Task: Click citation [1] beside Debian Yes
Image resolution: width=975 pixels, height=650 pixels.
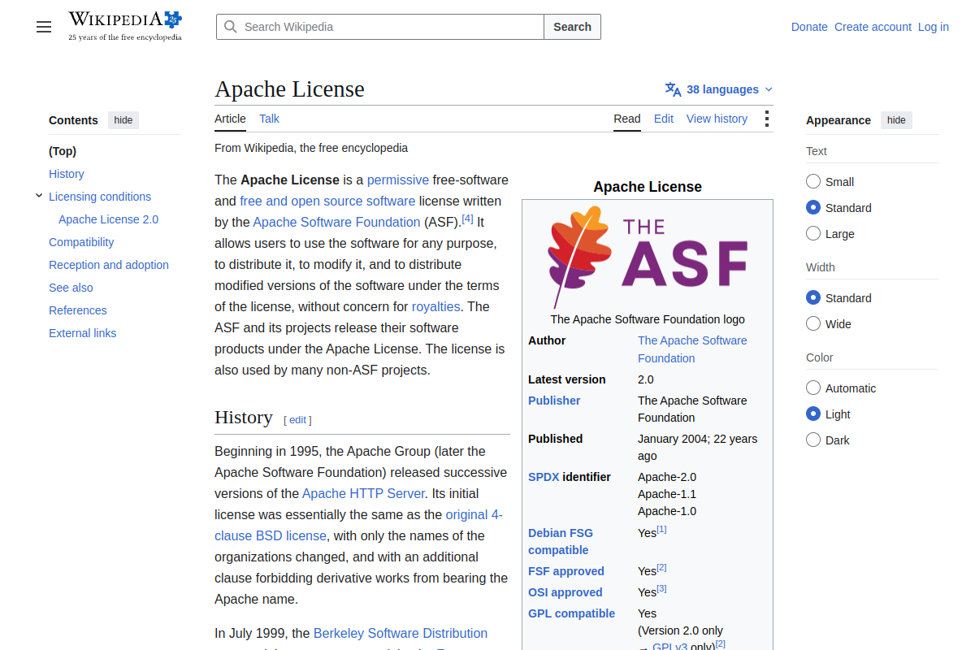Action: 661,530
